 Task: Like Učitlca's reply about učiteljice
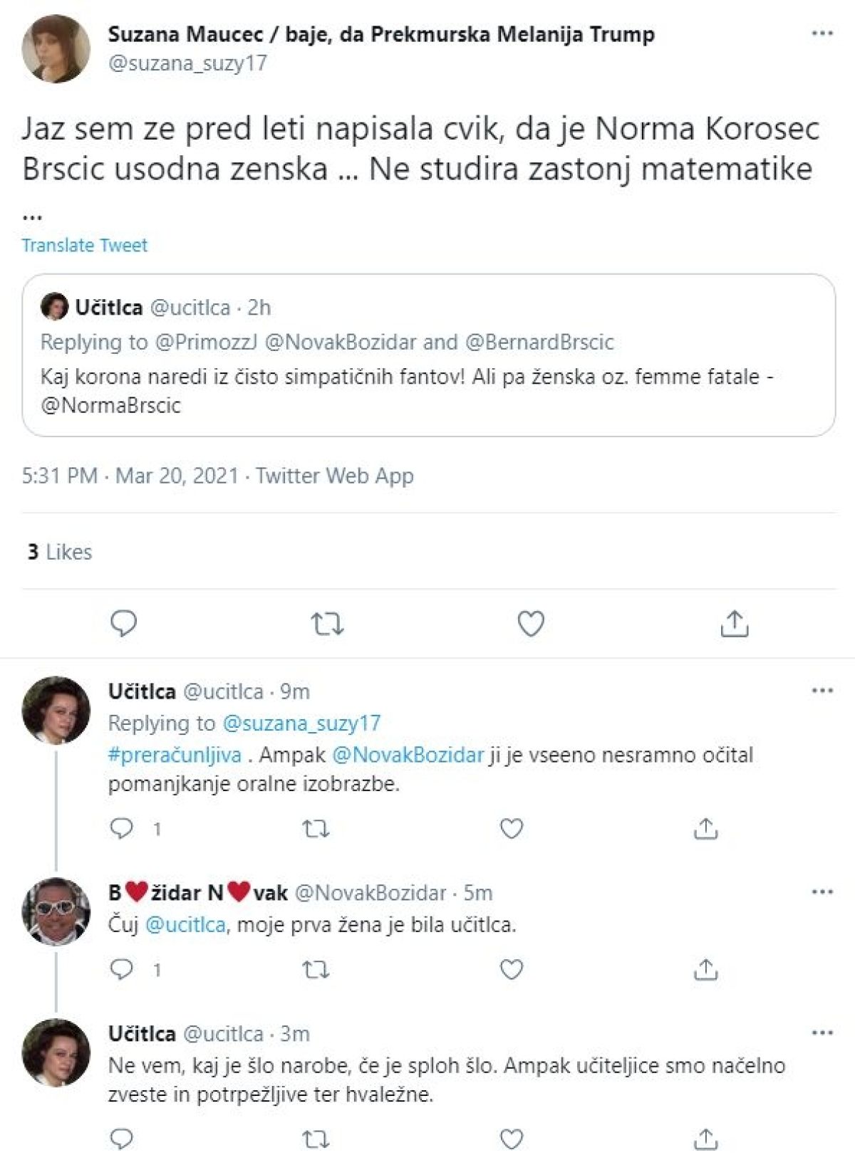click(512, 1137)
